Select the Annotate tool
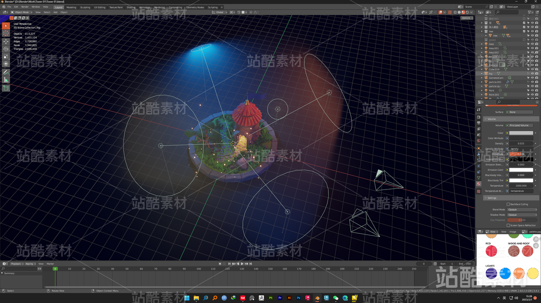 click(6, 72)
